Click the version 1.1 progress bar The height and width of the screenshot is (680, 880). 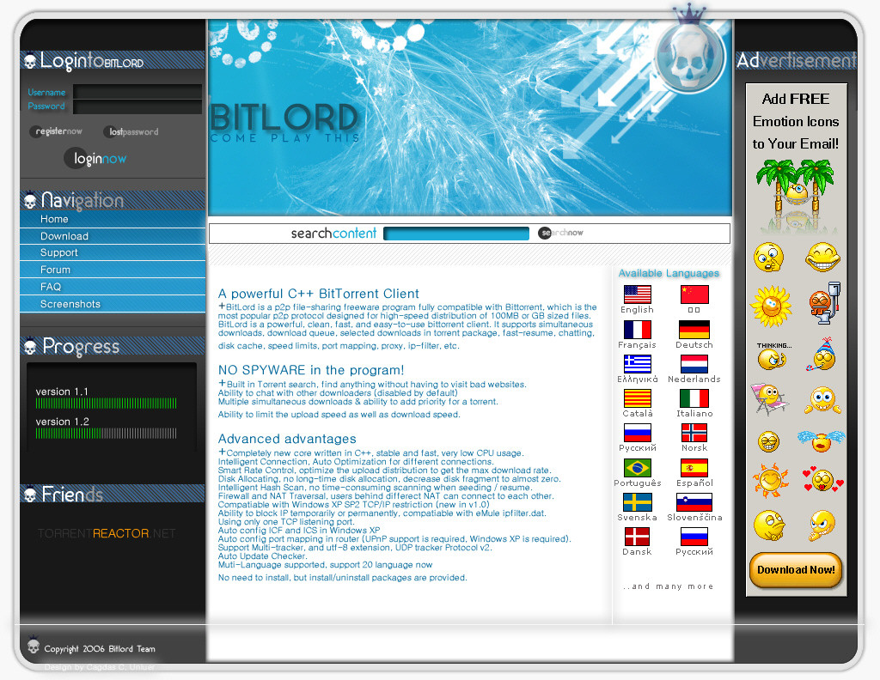click(x=106, y=403)
